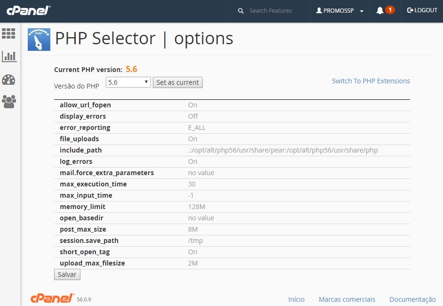Click the include_path option label
Viewport: 443px width, 306px height.
pos(81,150)
